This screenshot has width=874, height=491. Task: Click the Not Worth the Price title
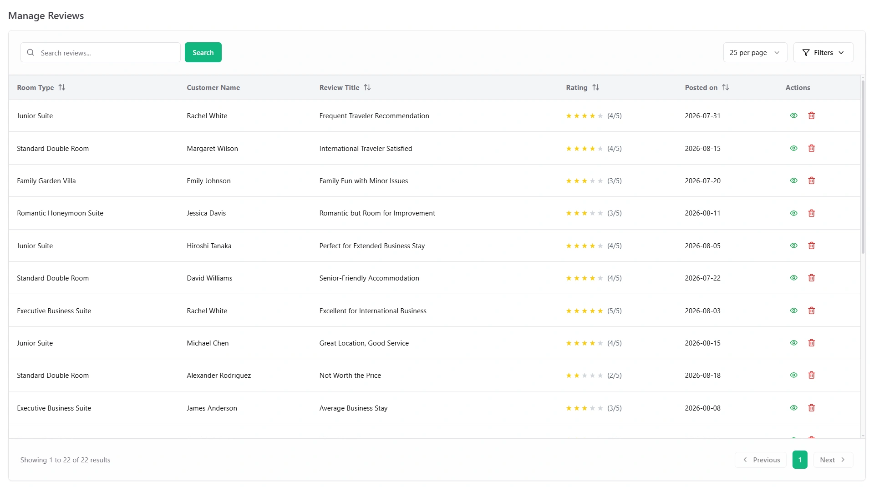(x=350, y=376)
